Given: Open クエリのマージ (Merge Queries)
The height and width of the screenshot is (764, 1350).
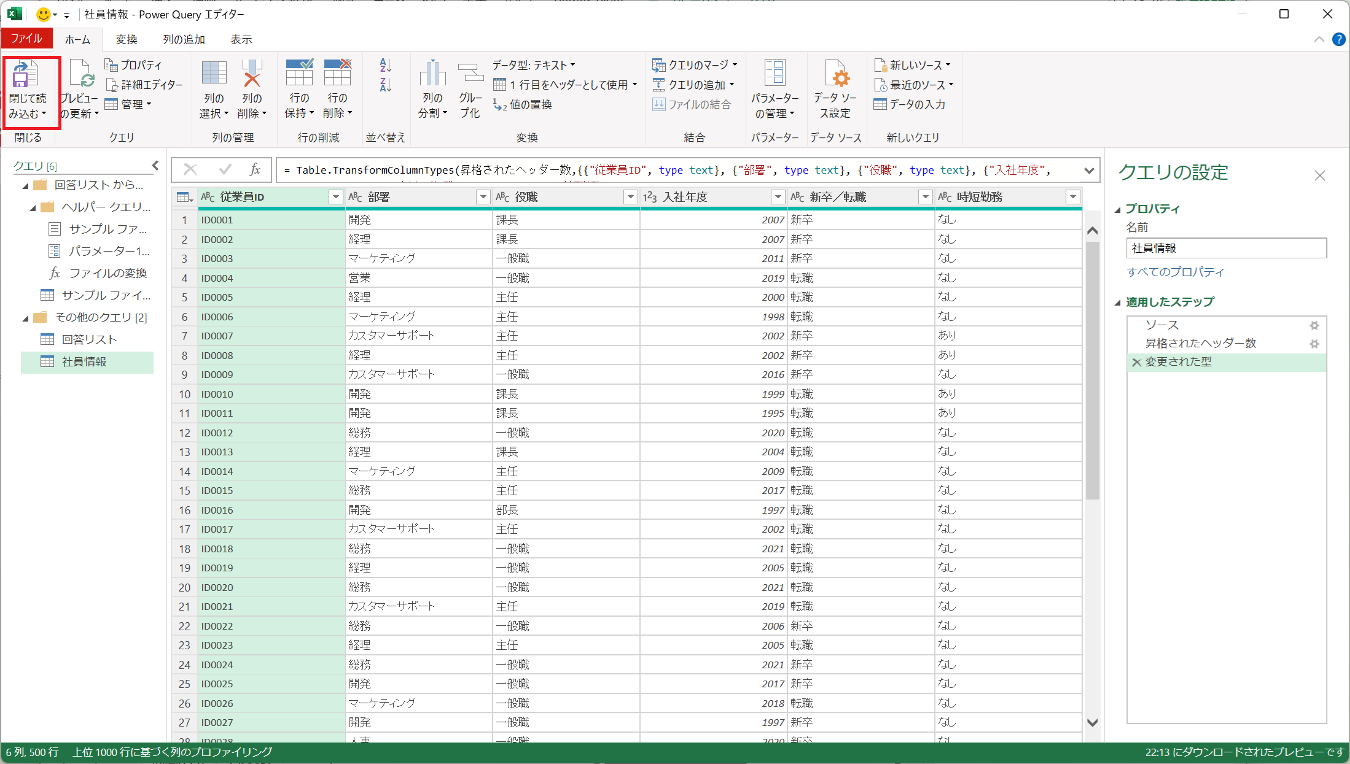Looking at the screenshot, I should click(x=694, y=65).
